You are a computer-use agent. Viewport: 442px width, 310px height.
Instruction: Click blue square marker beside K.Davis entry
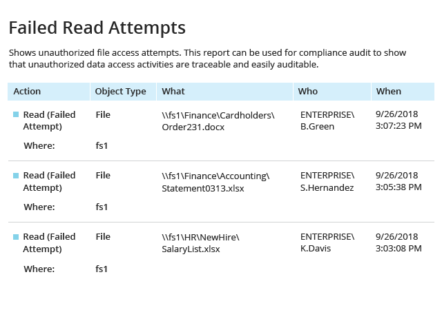[x=16, y=237]
